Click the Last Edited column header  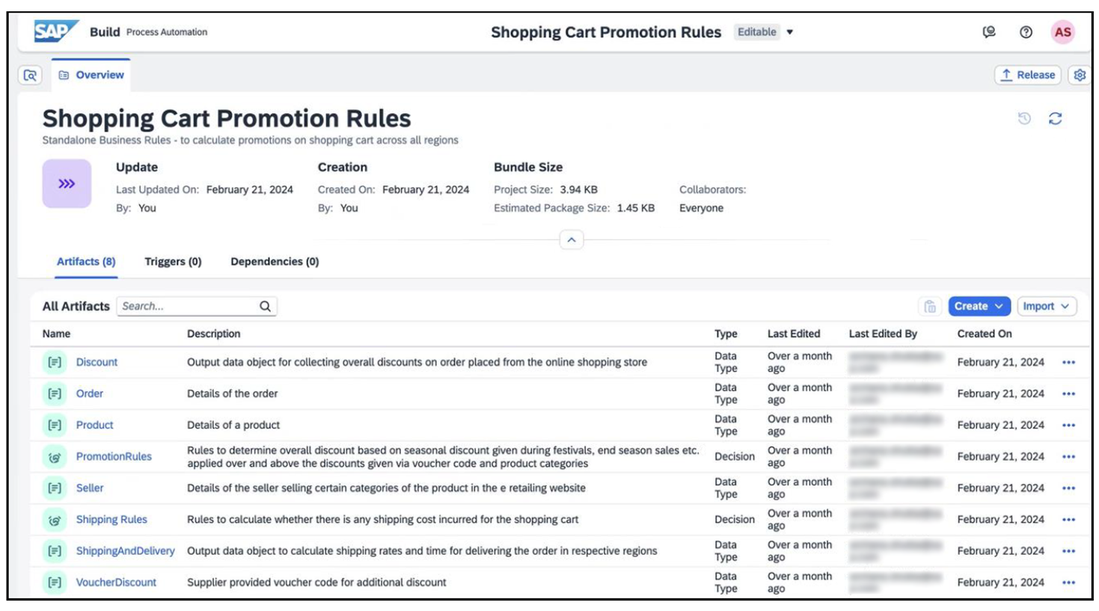coord(794,334)
